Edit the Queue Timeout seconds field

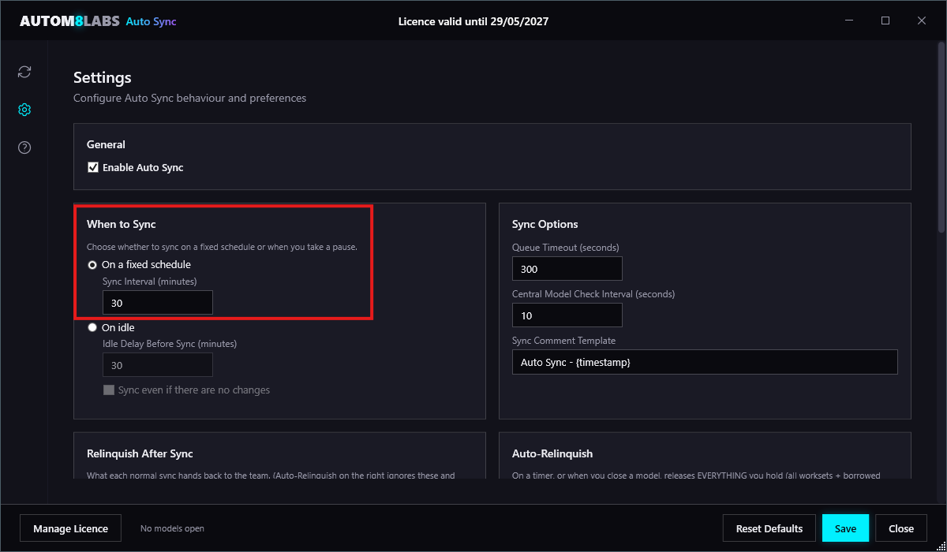coord(567,269)
